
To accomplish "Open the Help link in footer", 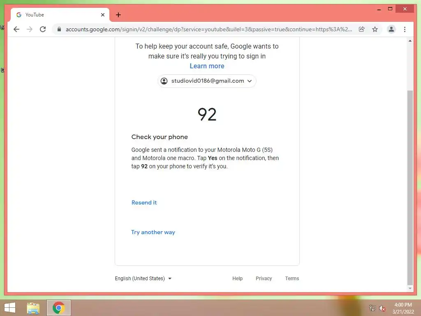I will [x=237, y=279].
